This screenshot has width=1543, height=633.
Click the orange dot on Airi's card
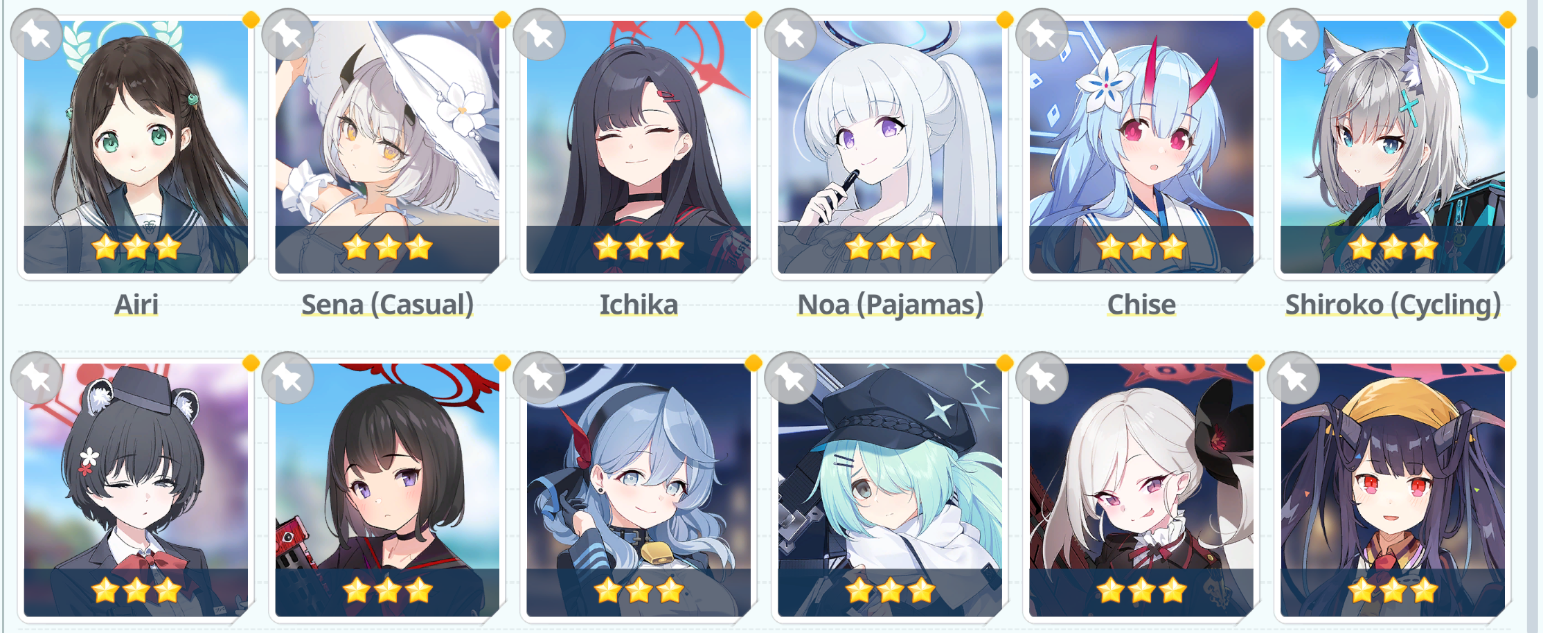click(251, 20)
